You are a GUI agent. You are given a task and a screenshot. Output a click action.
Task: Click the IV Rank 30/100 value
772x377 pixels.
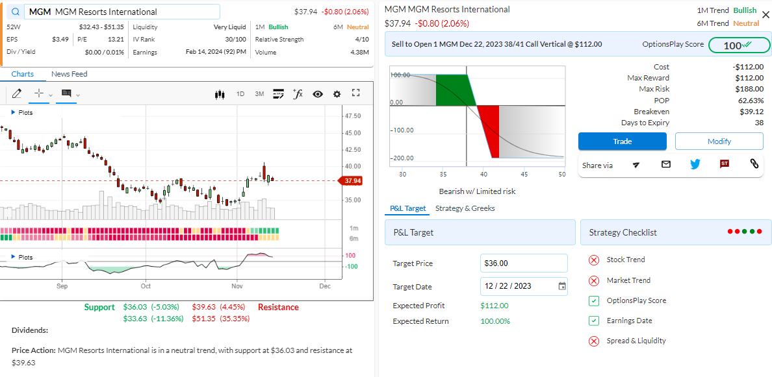click(x=235, y=40)
